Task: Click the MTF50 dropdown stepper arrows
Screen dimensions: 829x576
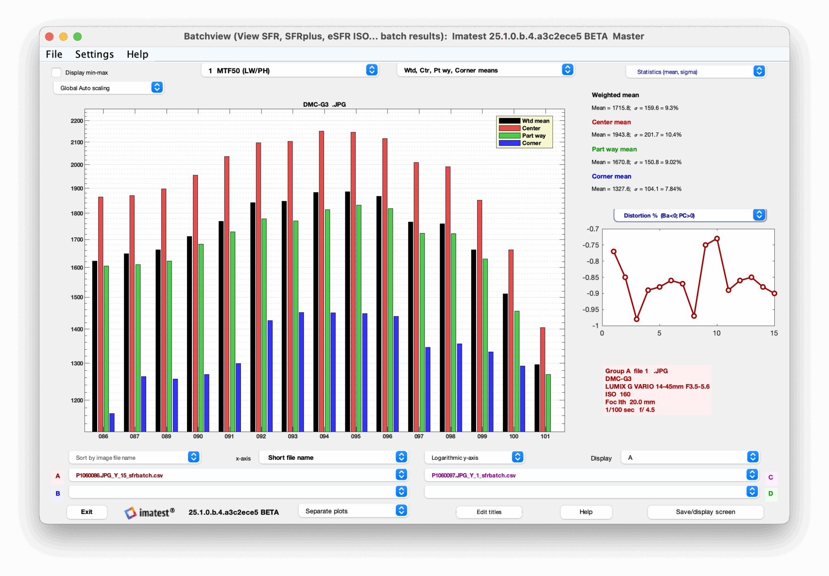Action: [372, 70]
